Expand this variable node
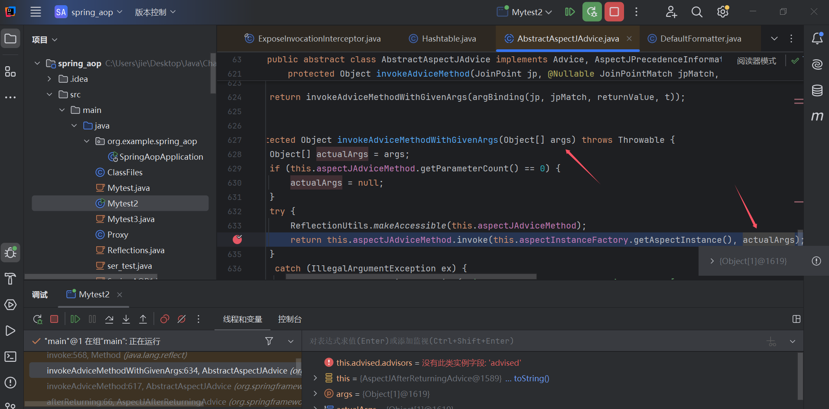Viewport: 829px width, 409px height. tap(315, 378)
